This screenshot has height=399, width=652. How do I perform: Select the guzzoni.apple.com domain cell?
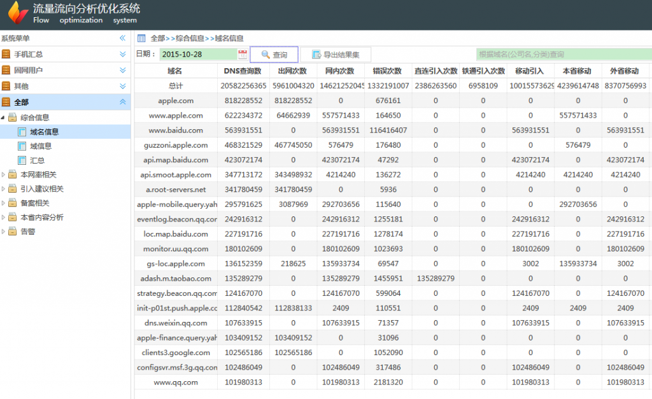click(176, 145)
